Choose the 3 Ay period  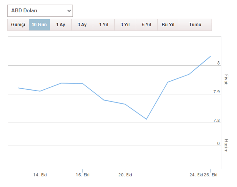pos(82,25)
